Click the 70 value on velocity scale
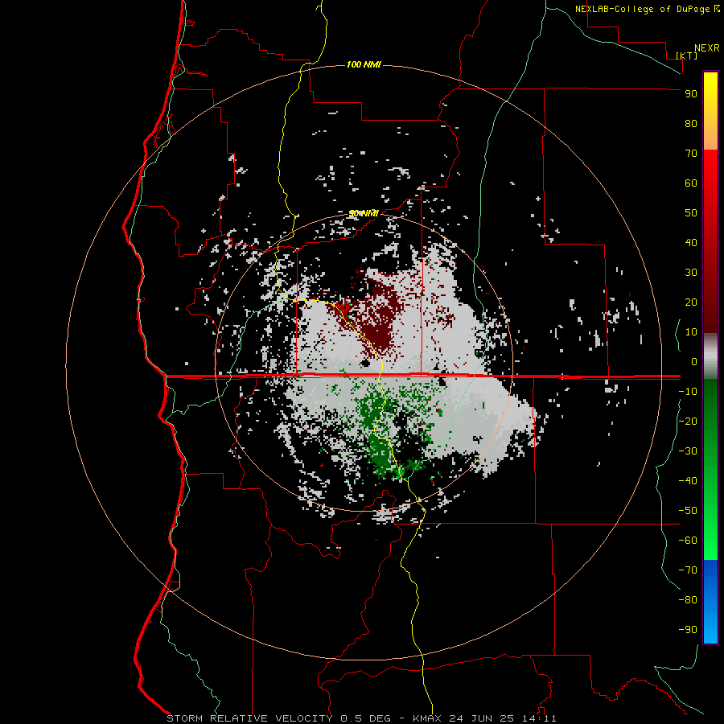Image resolution: width=724 pixels, height=724 pixels. coord(691,154)
